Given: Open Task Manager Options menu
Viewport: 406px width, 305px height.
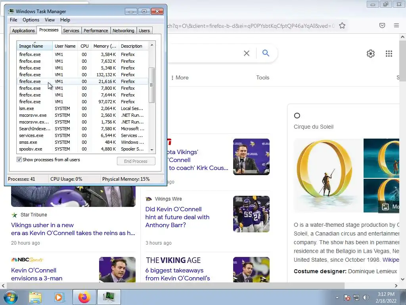Looking at the screenshot, I should [31, 20].
